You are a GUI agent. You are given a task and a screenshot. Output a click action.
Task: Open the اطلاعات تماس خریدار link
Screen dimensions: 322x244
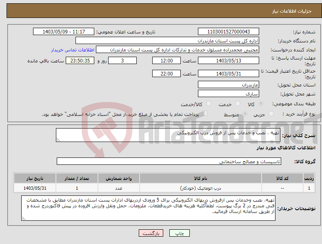73,50
